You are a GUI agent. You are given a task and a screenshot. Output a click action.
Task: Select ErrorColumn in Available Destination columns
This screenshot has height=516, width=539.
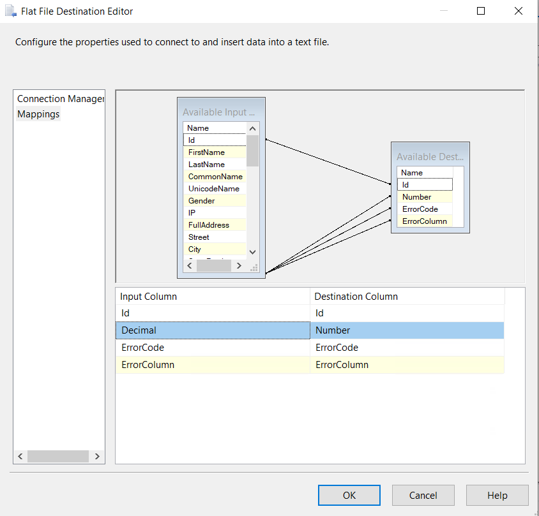(423, 221)
